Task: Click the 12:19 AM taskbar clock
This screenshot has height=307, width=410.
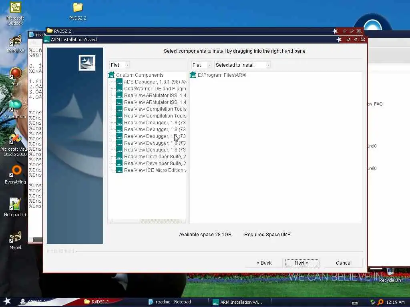Action: pyautogui.click(x=395, y=302)
